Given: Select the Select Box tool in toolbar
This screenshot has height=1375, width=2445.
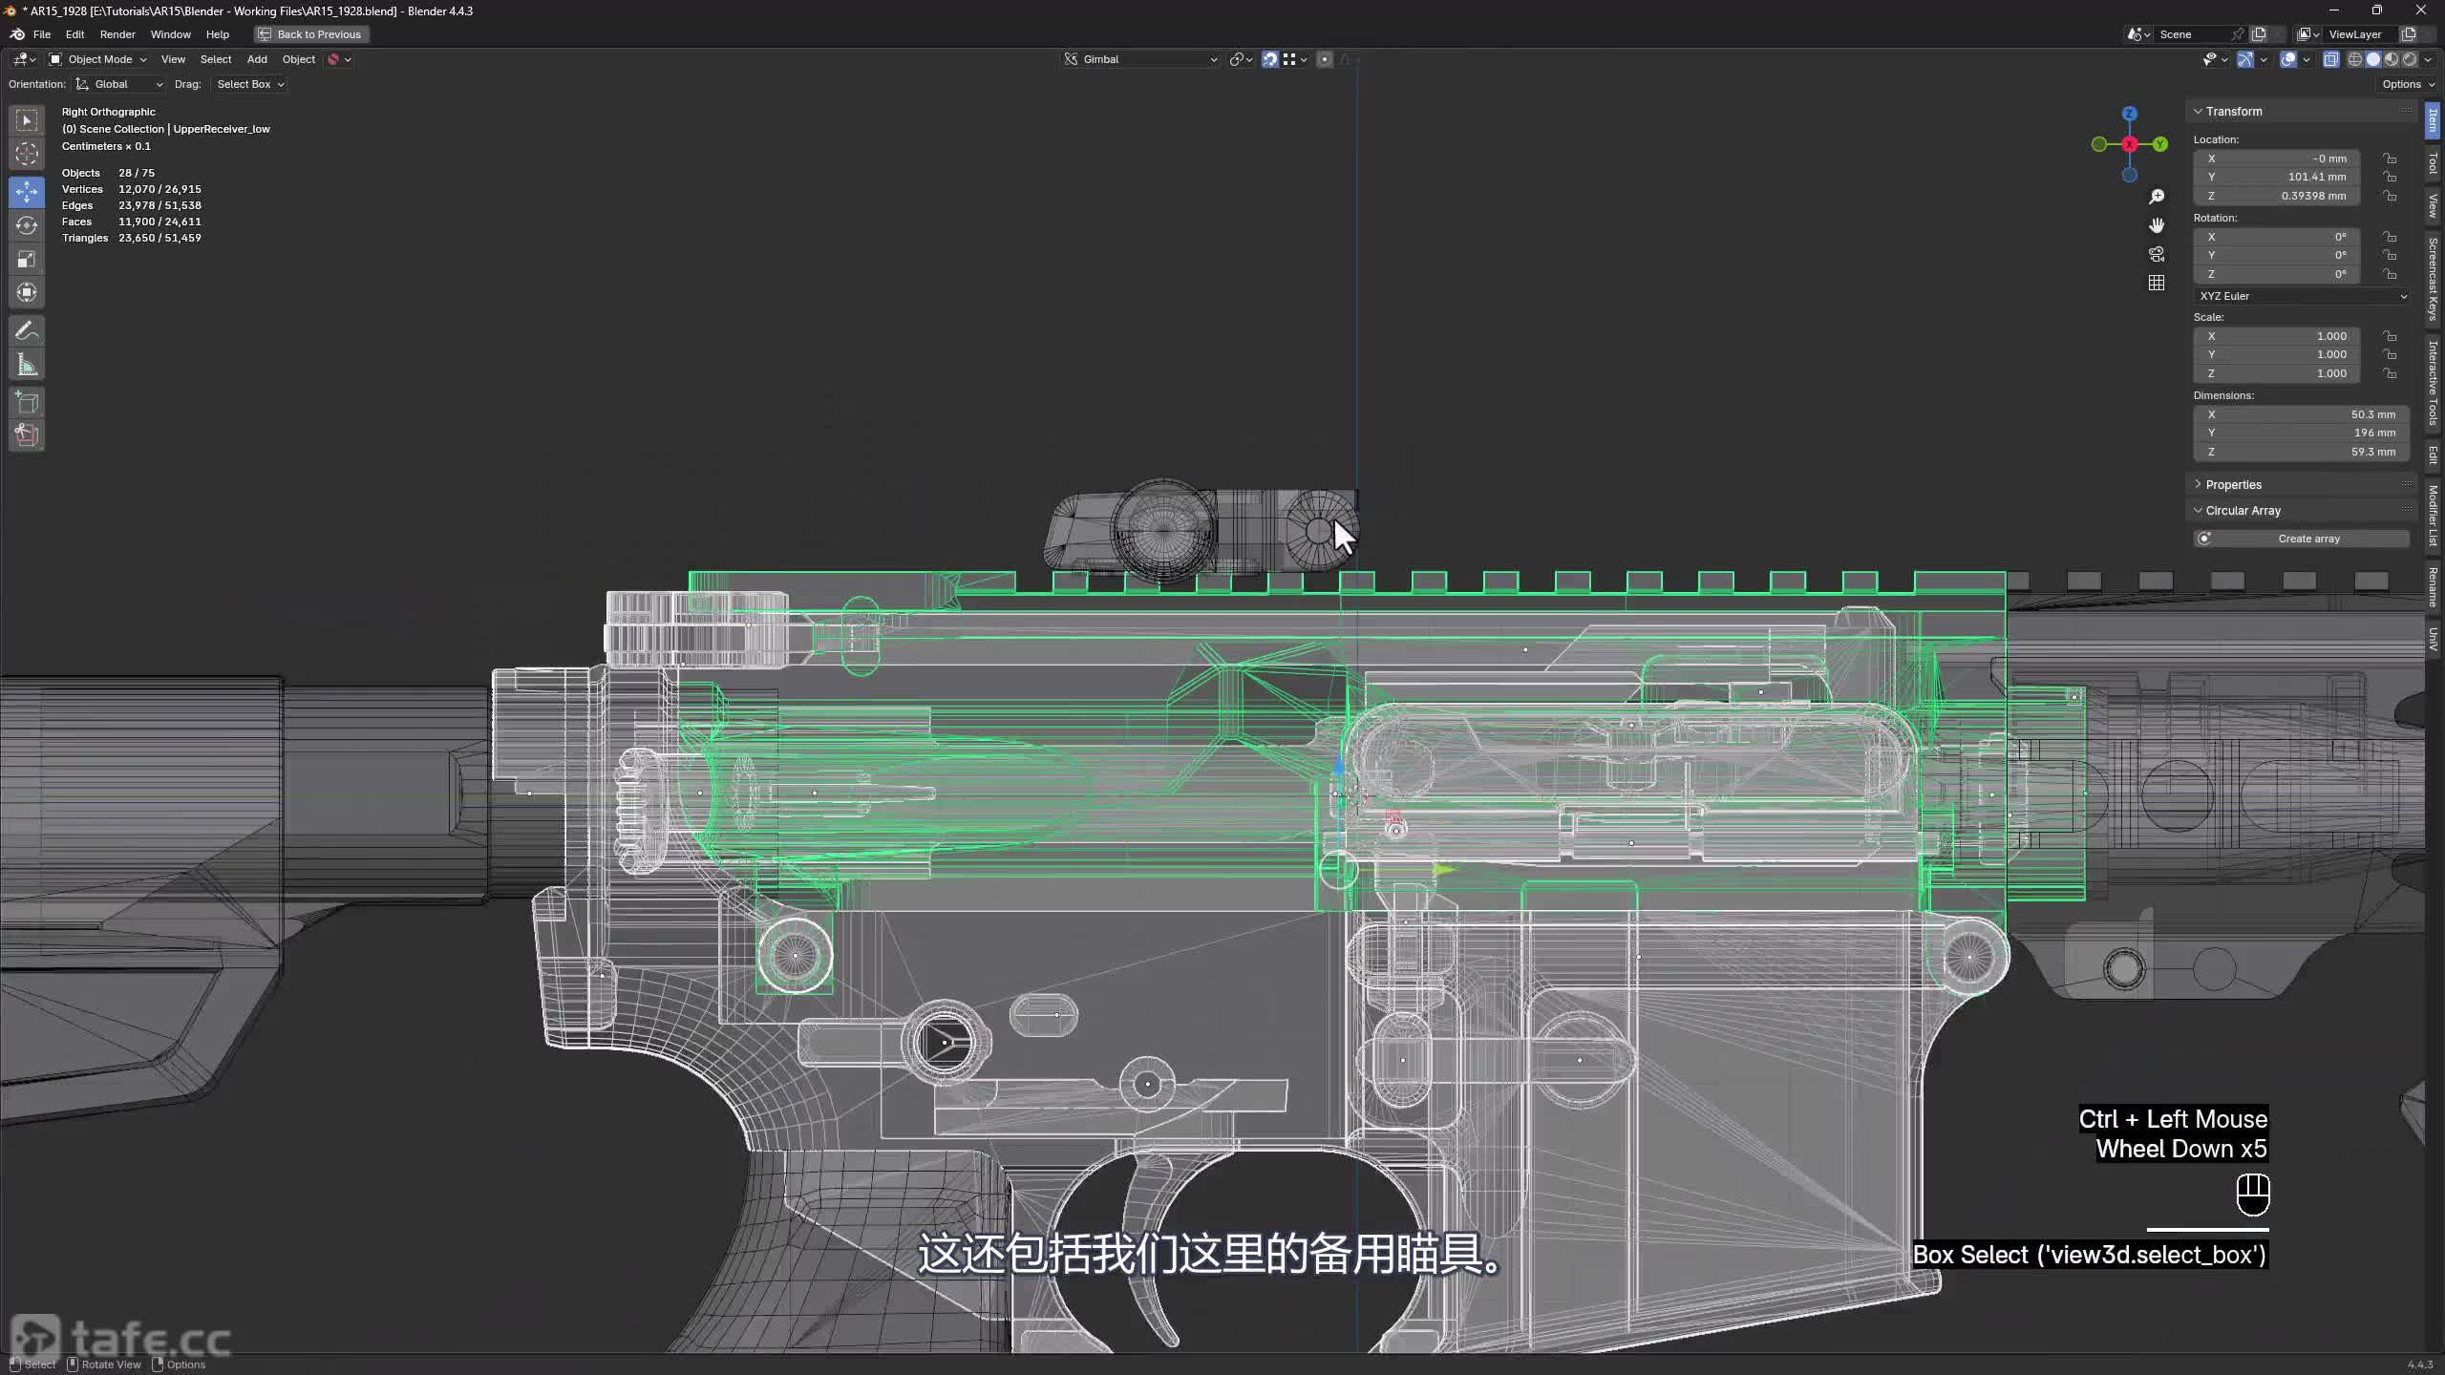Looking at the screenshot, I should click(x=27, y=120).
